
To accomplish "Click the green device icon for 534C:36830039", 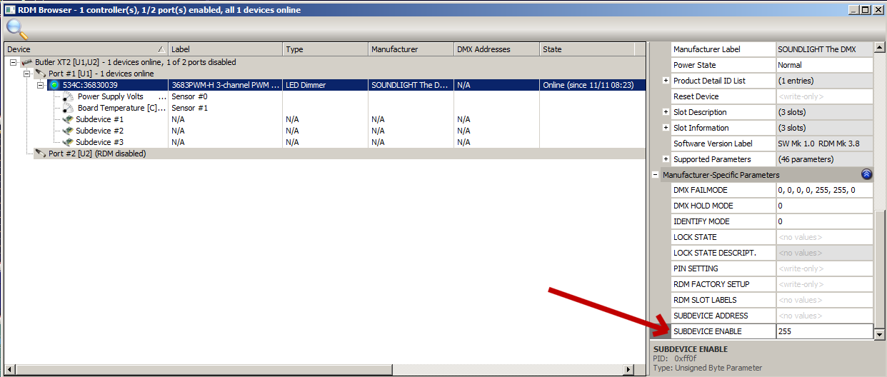I will [x=54, y=85].
